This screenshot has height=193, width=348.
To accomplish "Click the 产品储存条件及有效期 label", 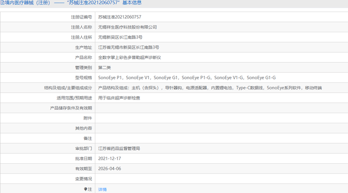I will [71, 108].
